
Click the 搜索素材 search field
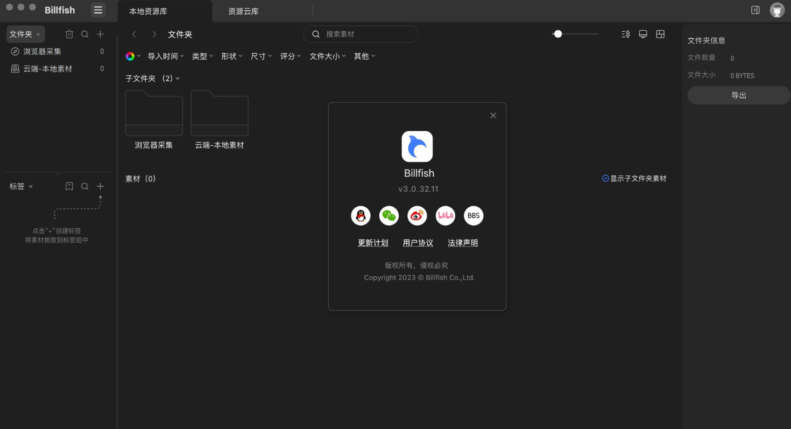[x=361, y=34]
